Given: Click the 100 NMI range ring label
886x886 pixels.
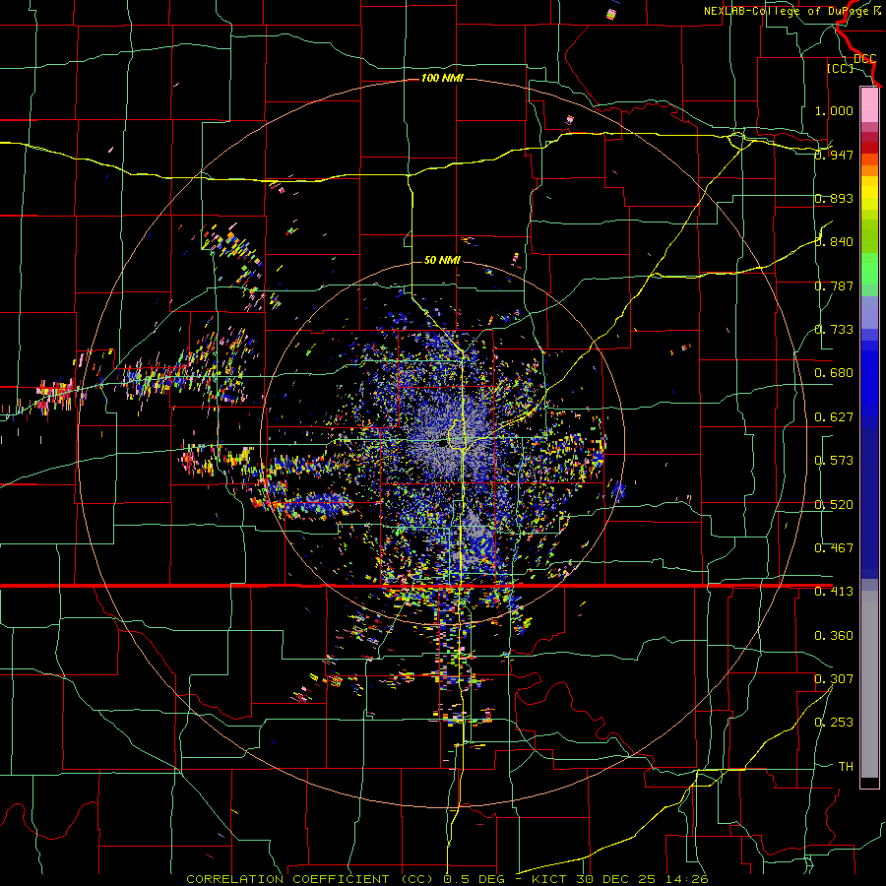Looking at the screenshot, I should click(x=442, y=78).
